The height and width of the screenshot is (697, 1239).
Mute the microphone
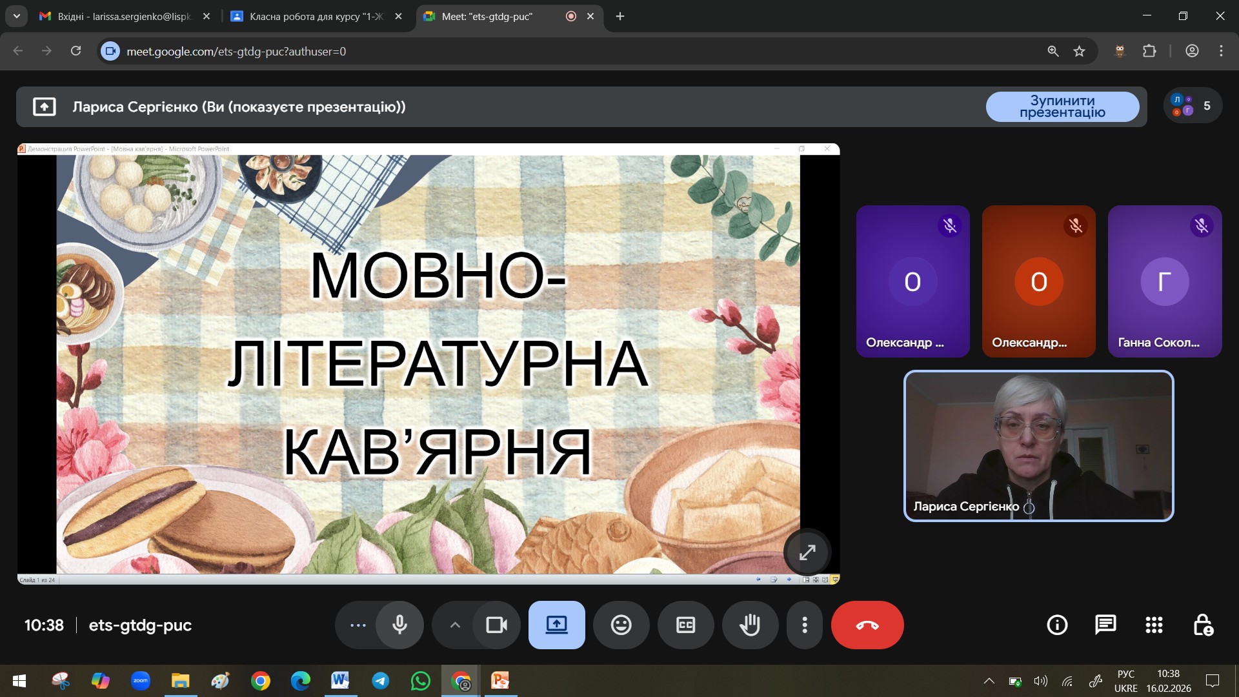pyautogui.click(x=399, y=625)
